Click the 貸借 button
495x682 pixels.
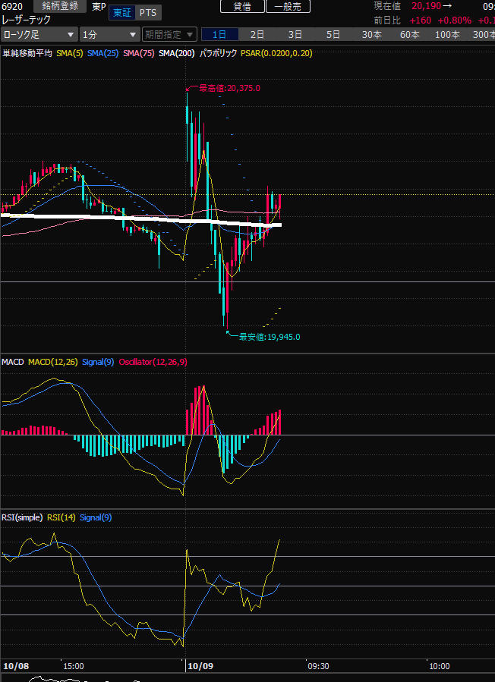point(242,6)
